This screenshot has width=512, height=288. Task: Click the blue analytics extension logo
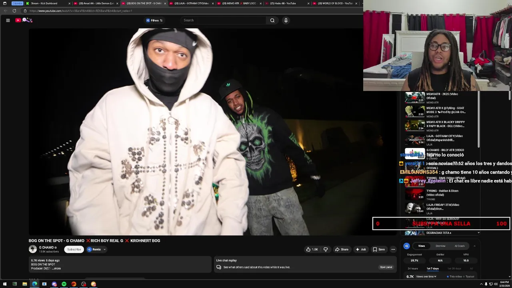[406, 246]
